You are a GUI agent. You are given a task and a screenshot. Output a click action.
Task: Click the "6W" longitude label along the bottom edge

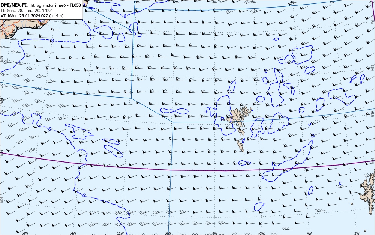[262, 233]
